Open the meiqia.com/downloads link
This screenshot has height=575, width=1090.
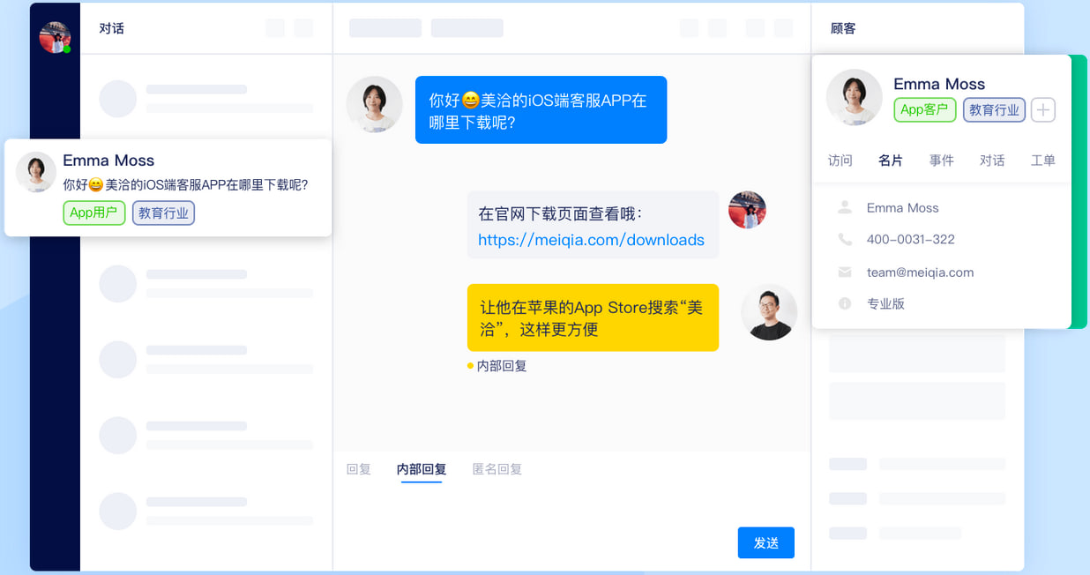[592, 239]
